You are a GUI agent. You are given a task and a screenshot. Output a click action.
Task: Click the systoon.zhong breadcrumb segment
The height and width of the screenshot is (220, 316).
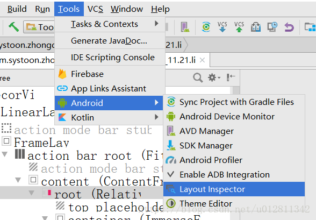pos(27,45)
